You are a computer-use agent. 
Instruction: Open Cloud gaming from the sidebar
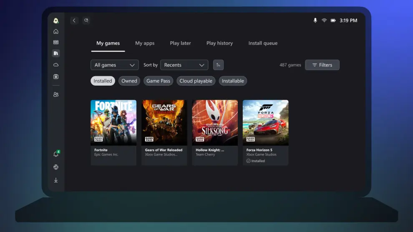[56, 65]
